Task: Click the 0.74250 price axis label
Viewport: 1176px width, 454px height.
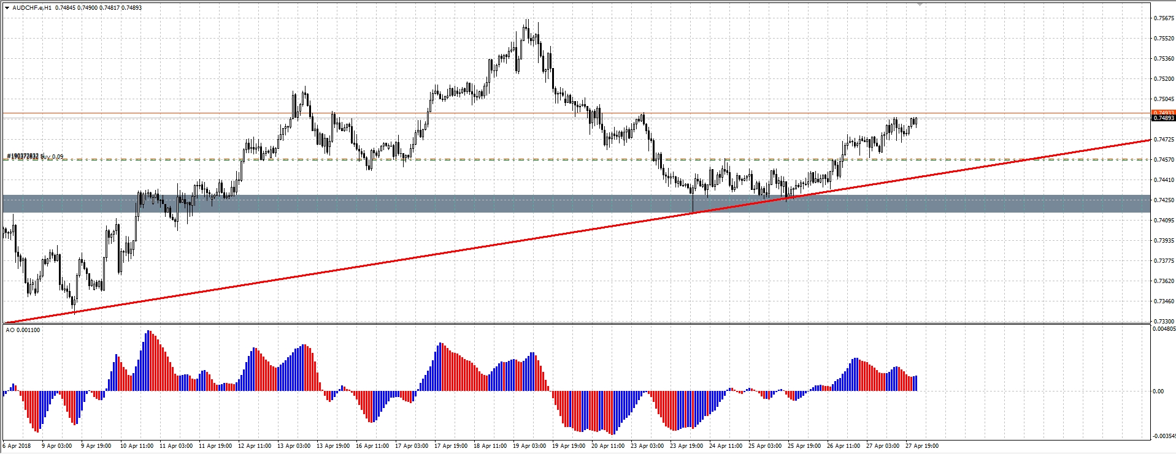Action: (x=1164, y=200)
